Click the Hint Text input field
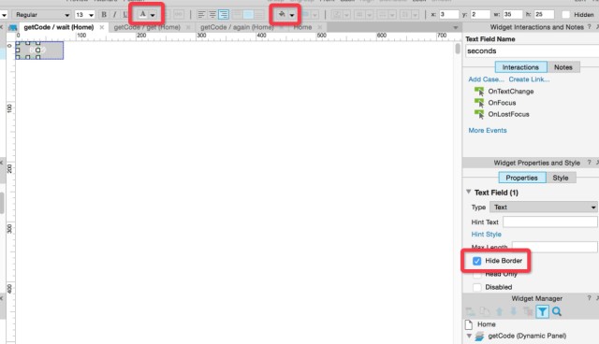This screenshot has height=344, width=599. 550,222
